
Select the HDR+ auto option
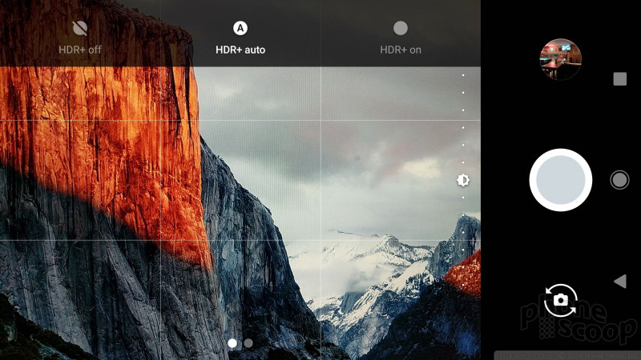[240, 38]
